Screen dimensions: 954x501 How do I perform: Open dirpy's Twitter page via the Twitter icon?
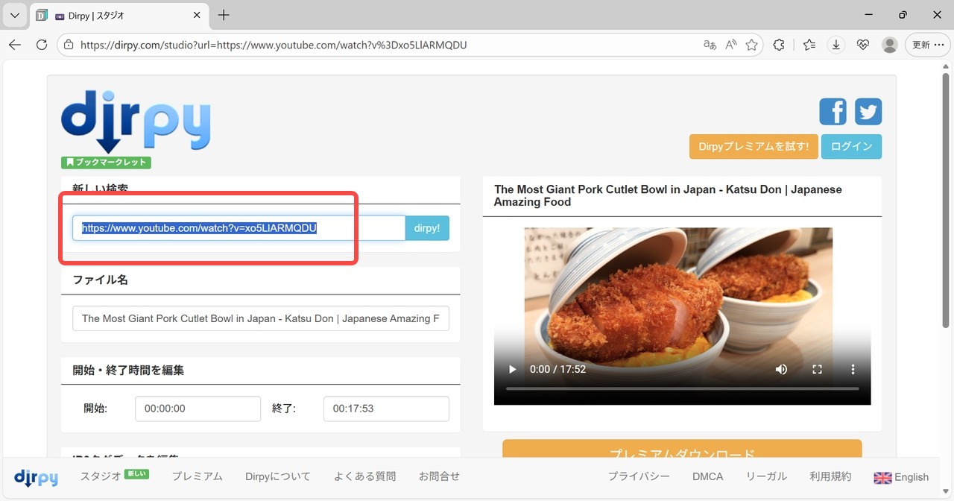pos(868,111)
